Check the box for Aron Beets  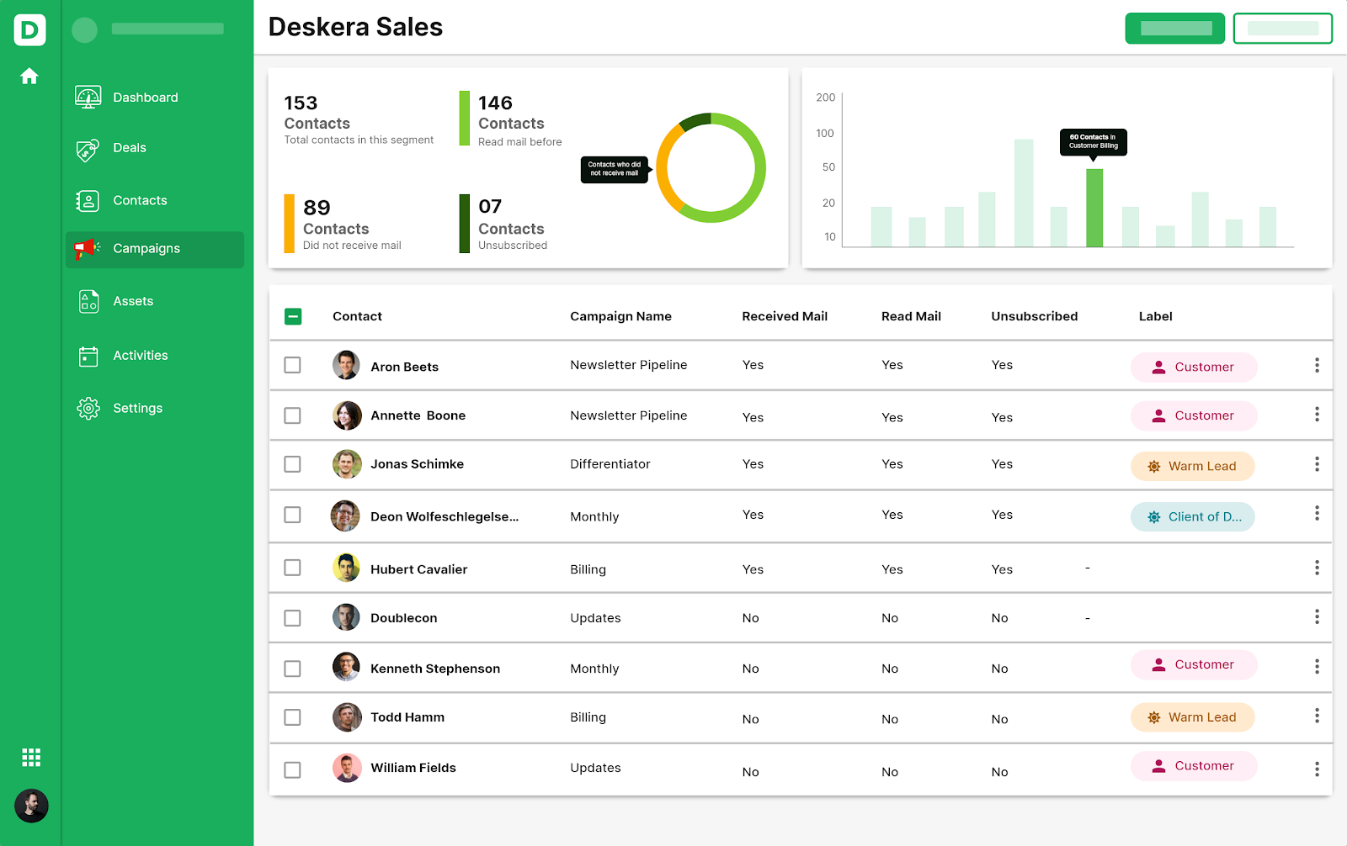(293, 365)
